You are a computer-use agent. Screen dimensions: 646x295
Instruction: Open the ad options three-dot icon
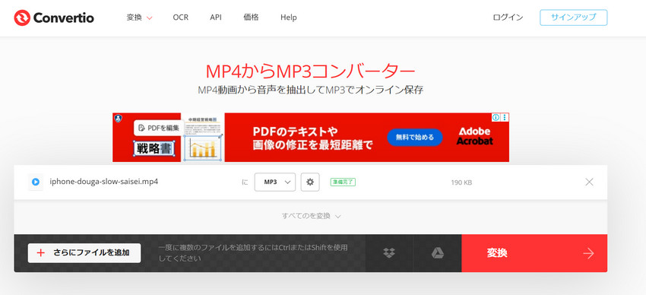(505, 117)
